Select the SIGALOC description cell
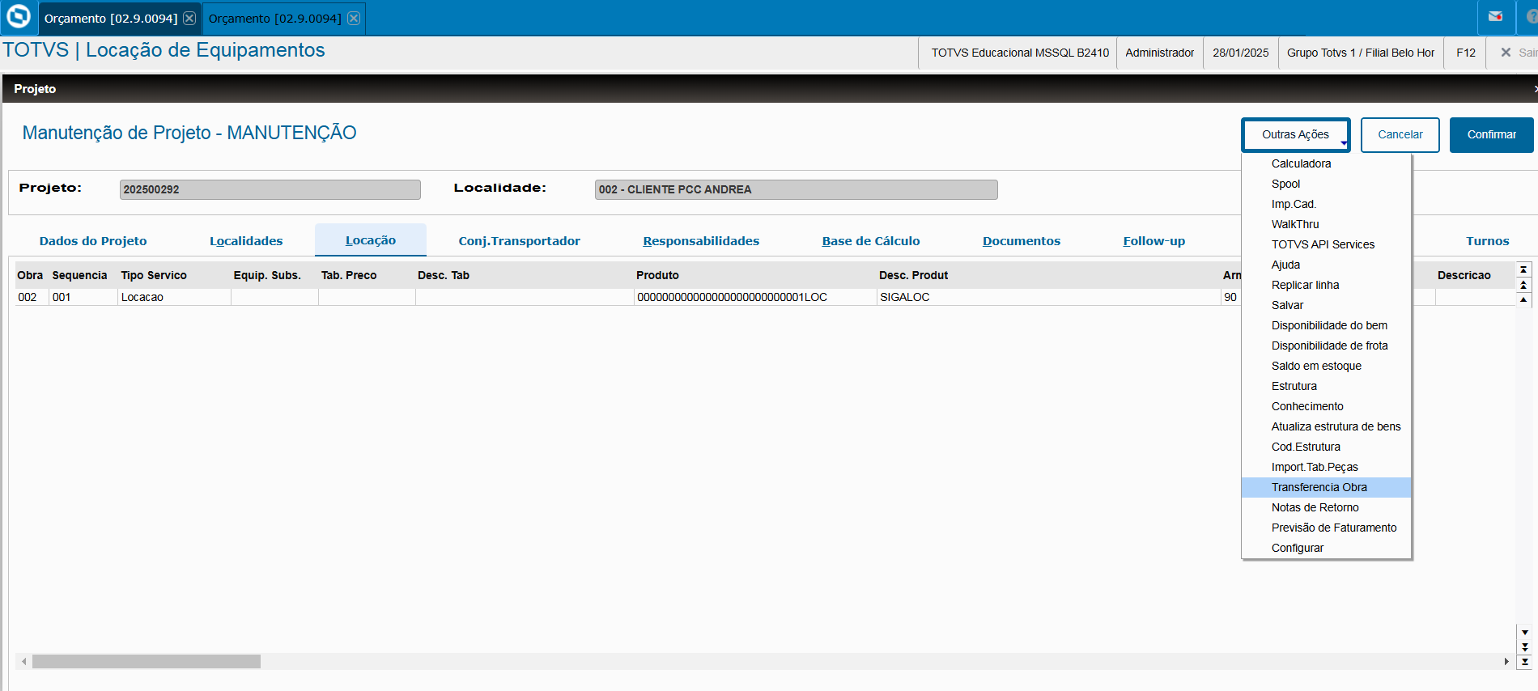 tap(1048, 297)
